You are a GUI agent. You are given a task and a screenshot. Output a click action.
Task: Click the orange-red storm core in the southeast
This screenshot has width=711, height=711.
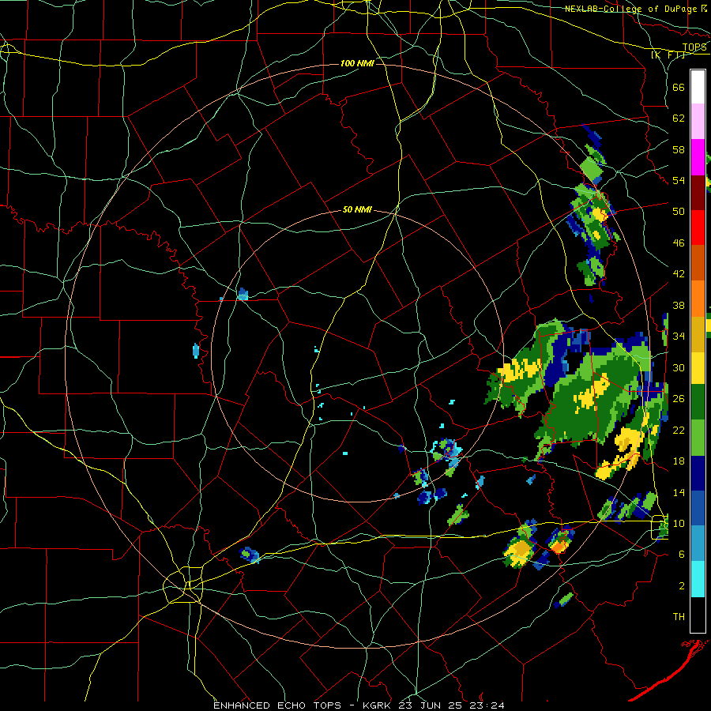point(559,547)
